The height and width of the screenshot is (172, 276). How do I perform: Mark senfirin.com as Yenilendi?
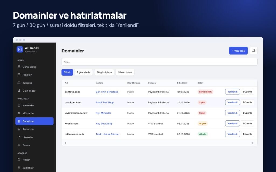pos(232,92)
